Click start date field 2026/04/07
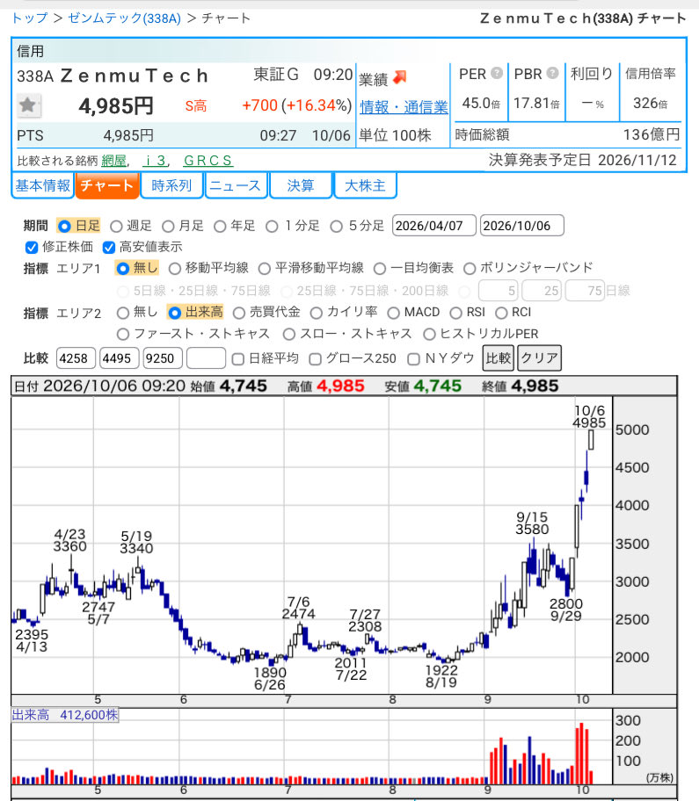This screenshot has width=699, height=801. pos(434,226)
